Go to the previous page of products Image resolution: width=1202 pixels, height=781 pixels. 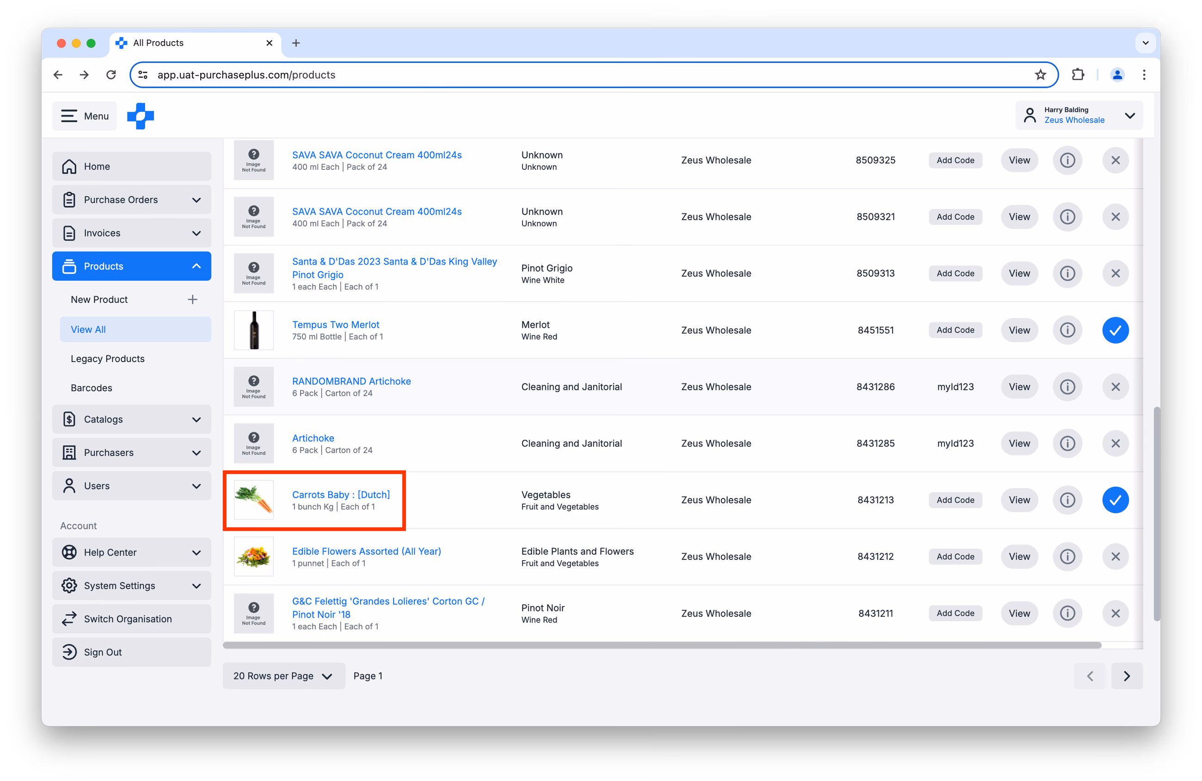tap(1089, 676)
